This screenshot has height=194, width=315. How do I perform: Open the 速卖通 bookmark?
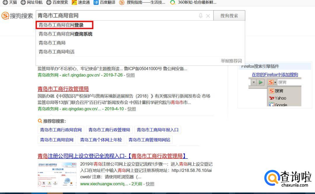81,2
